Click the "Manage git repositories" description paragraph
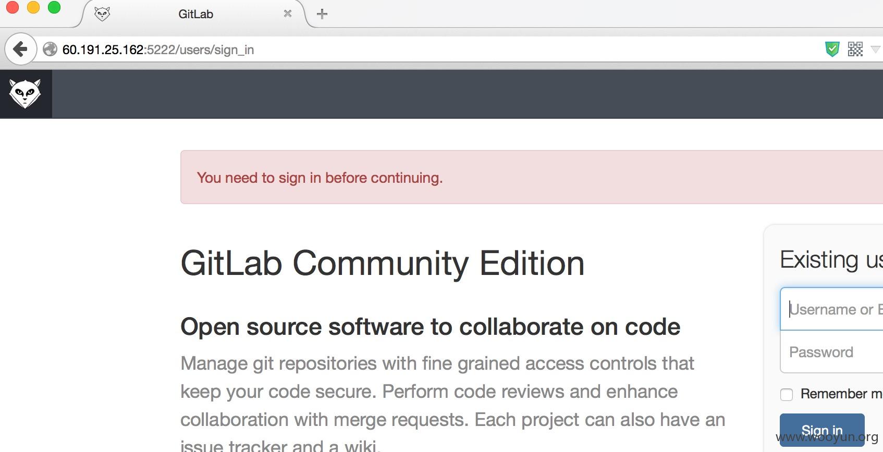Screen dimensions: 883x452 pos(452,404)
